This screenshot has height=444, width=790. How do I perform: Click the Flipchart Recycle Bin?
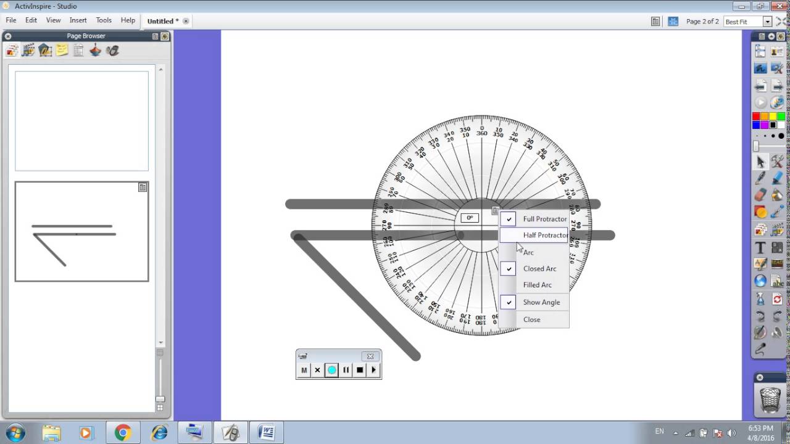pos(770,400)
